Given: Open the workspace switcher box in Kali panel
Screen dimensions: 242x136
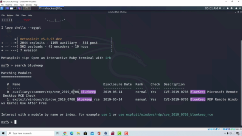Looking at the screenshot, I should pos(26,8).
